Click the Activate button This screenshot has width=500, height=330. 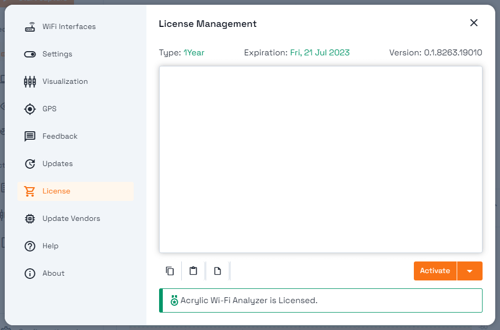[x=435, y=271]
